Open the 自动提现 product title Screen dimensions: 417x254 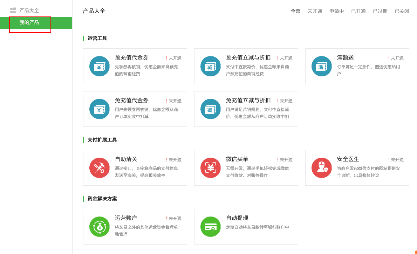pos(237,218)
